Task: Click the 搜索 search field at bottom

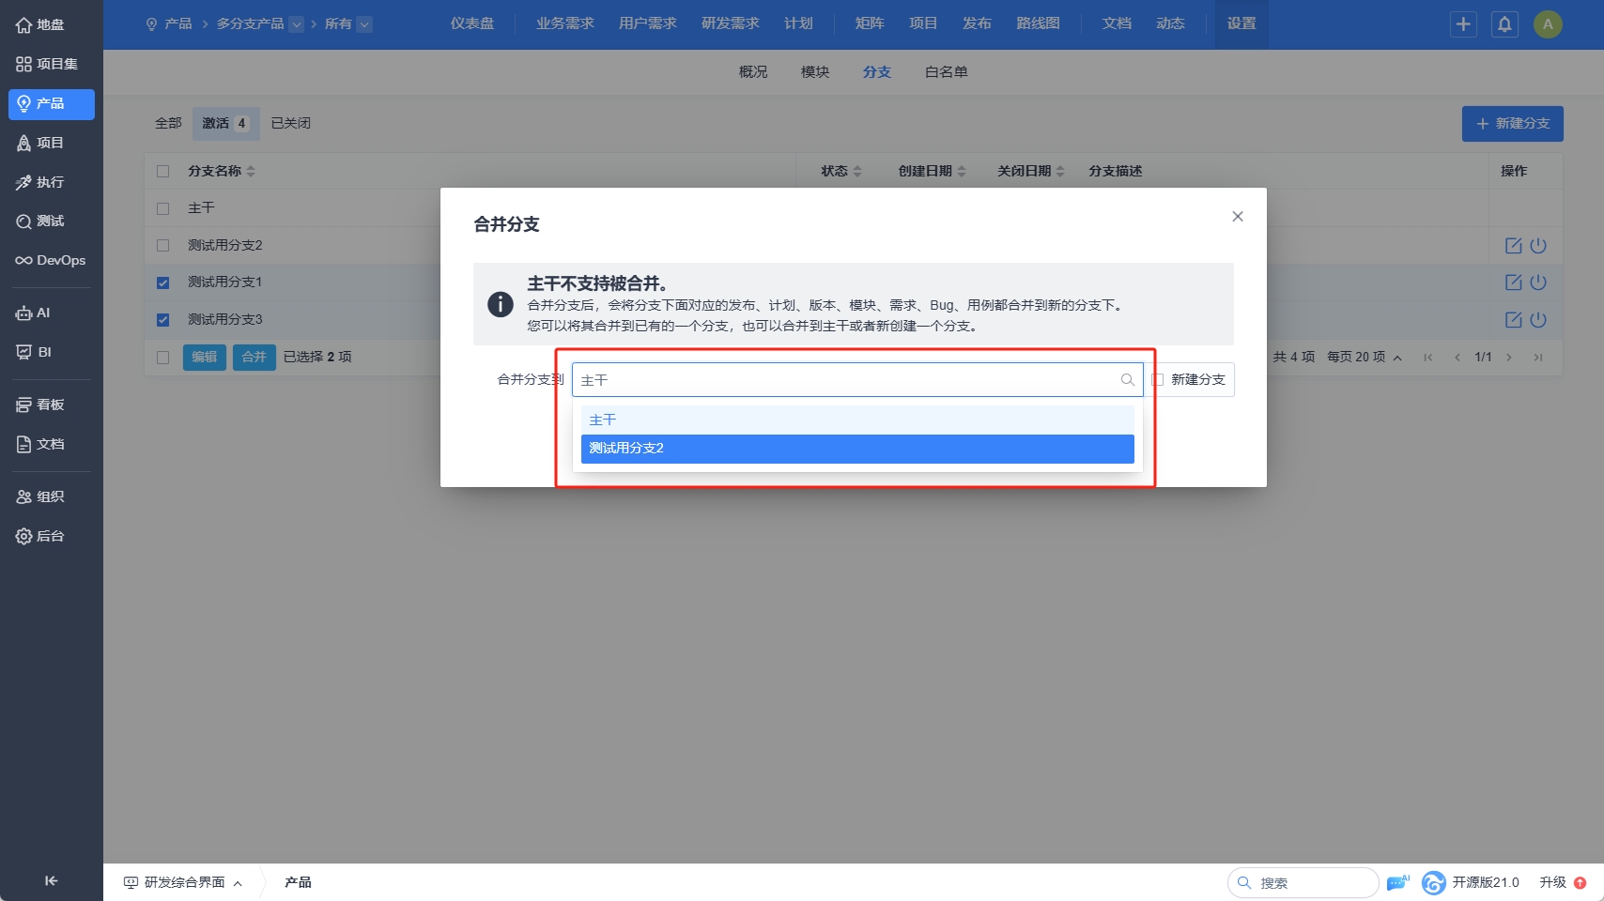Action: point(1303,883)
